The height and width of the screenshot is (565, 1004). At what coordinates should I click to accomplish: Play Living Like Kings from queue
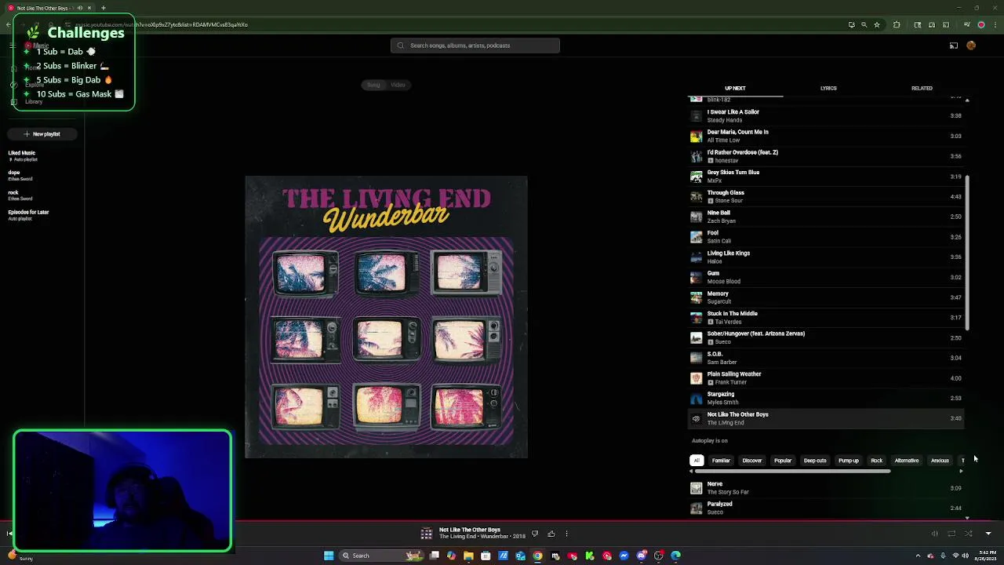[x=826, y=257]
